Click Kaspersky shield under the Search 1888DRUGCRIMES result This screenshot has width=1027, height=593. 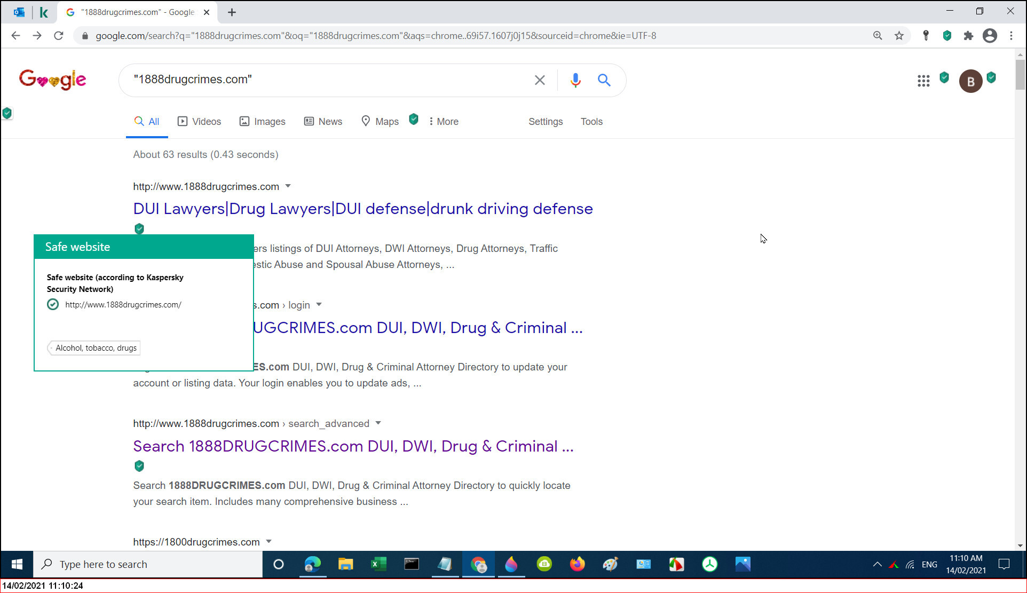[x=139, y=466]
